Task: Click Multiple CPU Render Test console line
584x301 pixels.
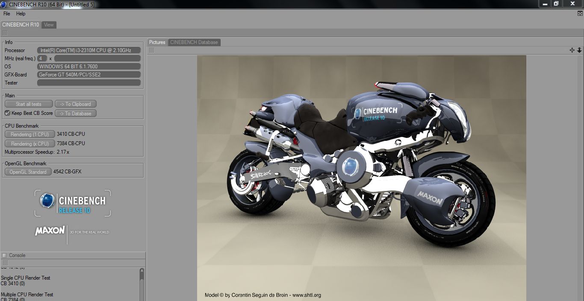Action: [x=27, y=295]
